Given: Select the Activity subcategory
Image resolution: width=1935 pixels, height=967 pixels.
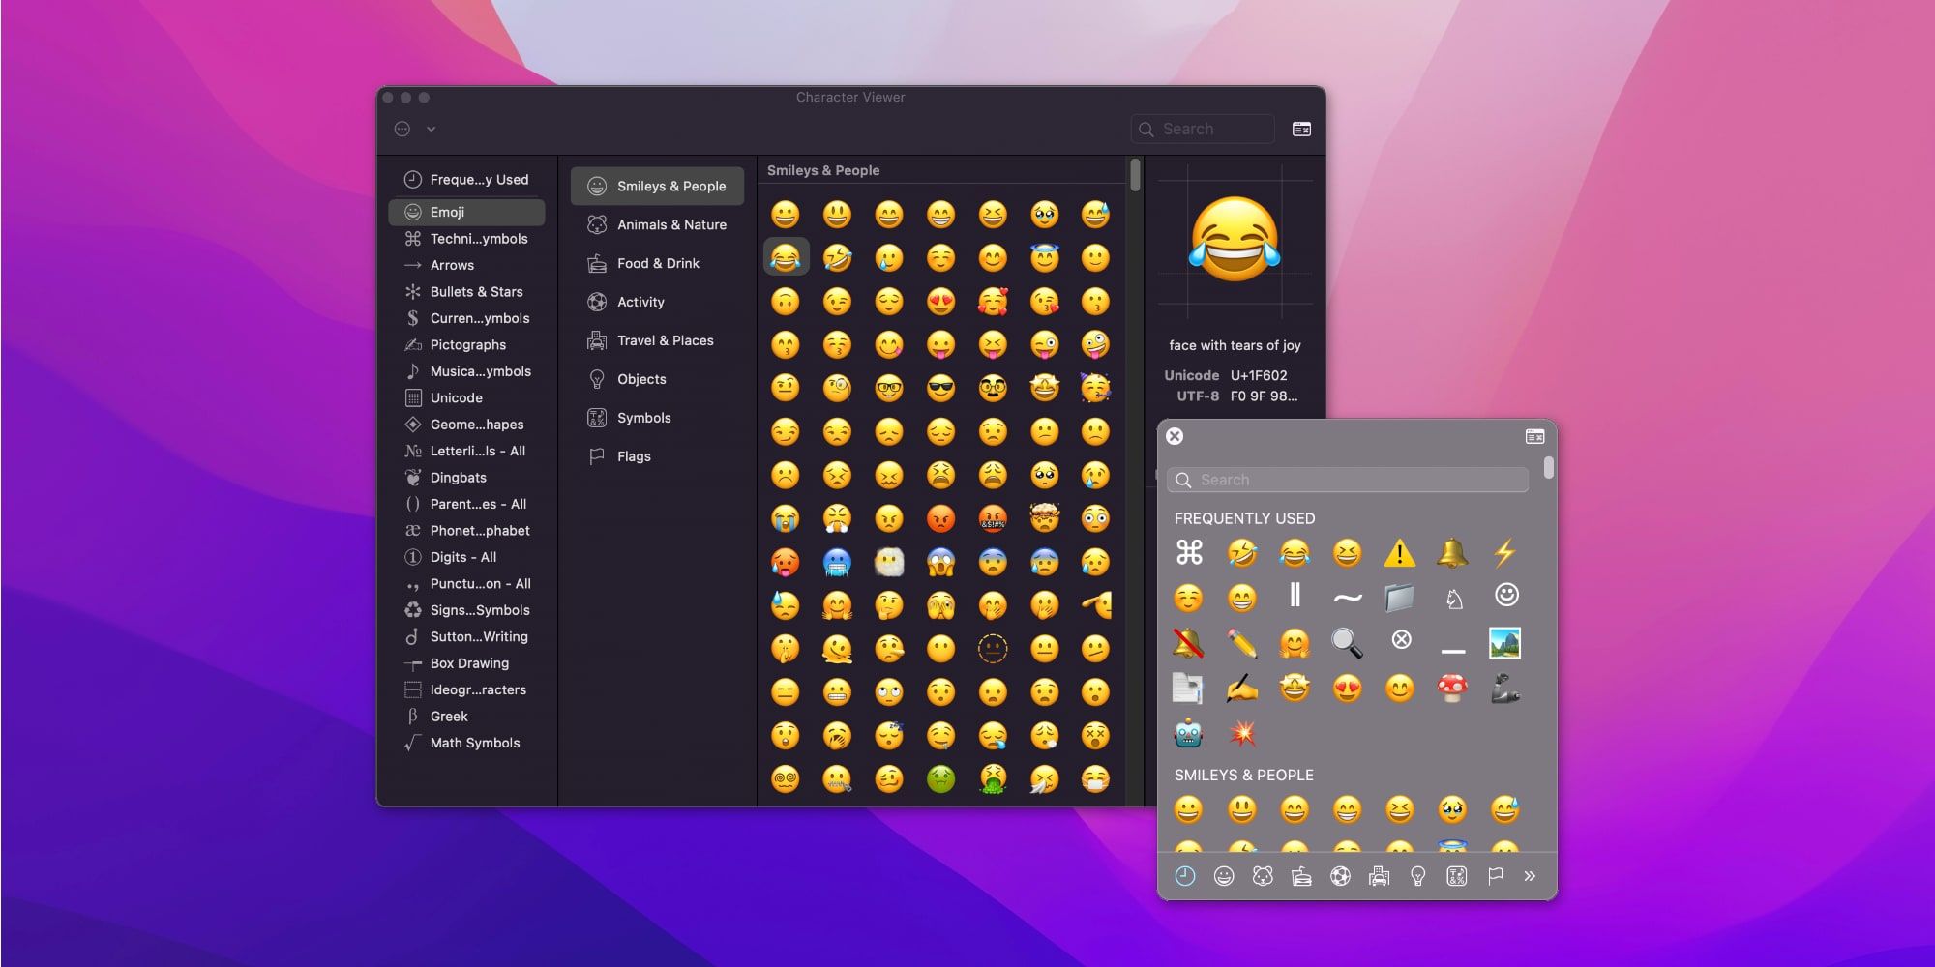Looking at the screenshot, I should [657, 302].
